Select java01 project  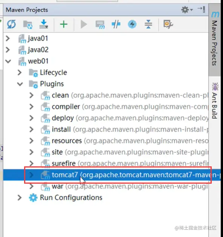pyautogui.click(x=38, y=38)
